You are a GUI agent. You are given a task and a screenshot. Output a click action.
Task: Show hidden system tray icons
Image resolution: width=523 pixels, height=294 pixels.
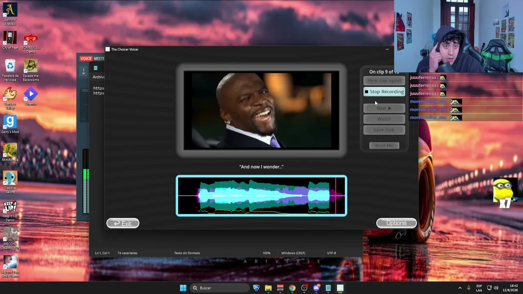tap(460, 288)
